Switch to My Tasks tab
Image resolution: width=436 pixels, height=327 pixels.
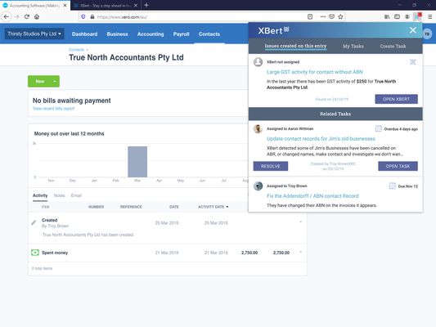click(x=353, y=46)
